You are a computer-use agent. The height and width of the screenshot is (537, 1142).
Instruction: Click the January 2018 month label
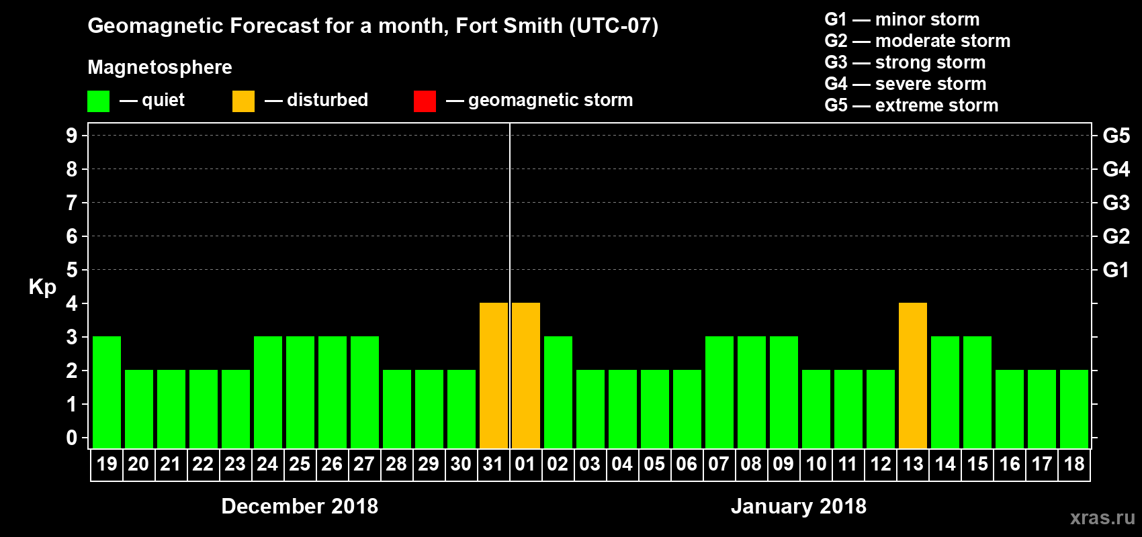(x=799, y=506)
